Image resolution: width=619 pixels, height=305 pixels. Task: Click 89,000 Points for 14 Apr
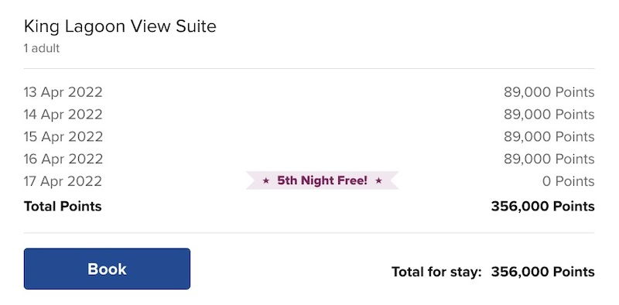549,115
